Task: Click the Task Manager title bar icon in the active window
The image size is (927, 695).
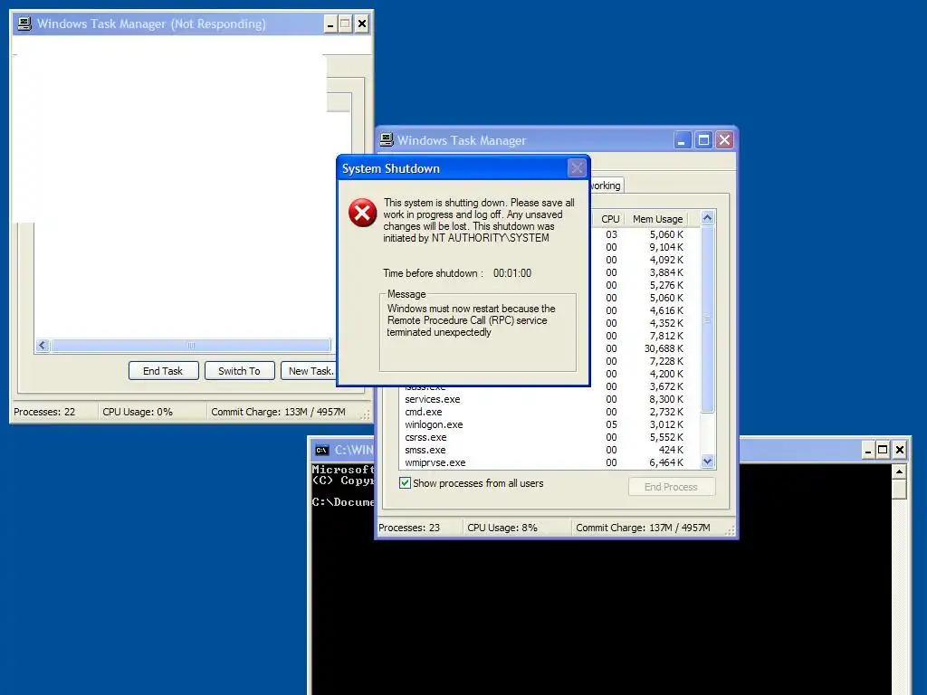Action: pos(387,140)
